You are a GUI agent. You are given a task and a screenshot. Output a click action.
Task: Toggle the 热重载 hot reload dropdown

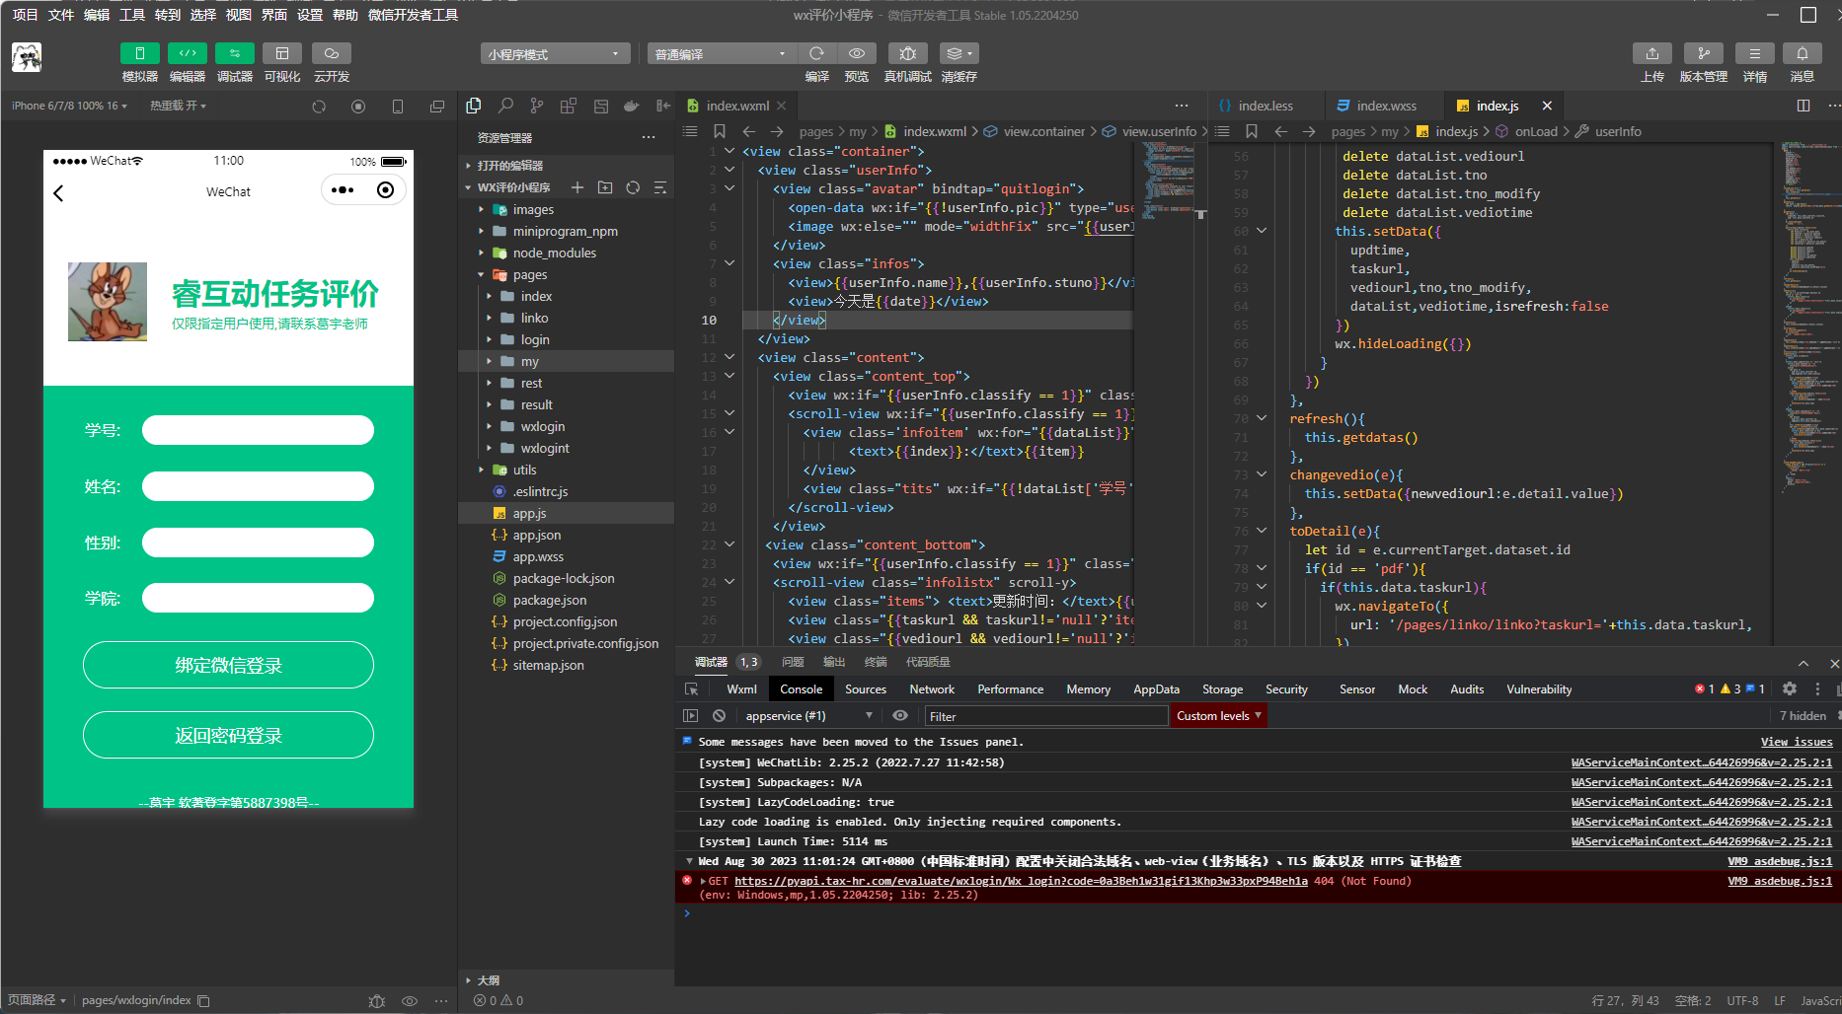[178, 106]
